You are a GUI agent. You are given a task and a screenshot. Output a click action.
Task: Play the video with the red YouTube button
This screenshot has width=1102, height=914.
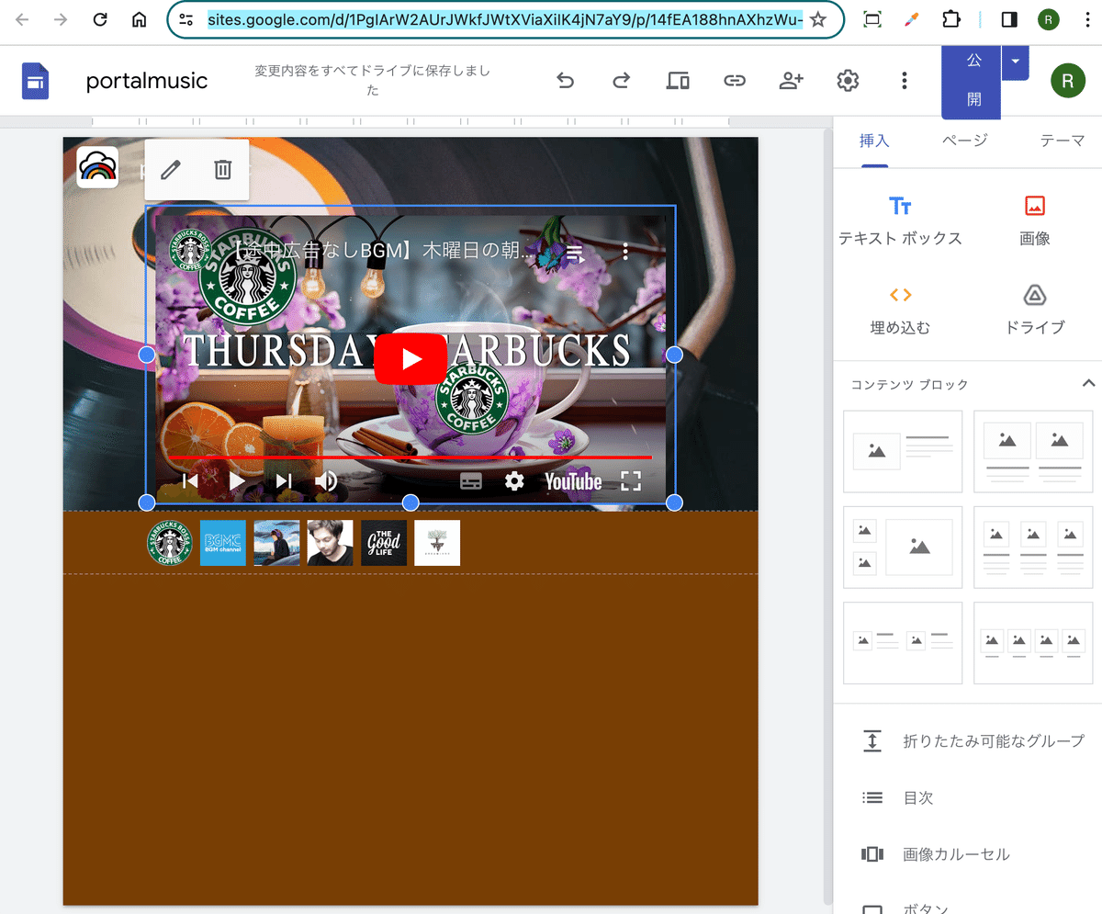pyautogui.click(x=410, y=358)
